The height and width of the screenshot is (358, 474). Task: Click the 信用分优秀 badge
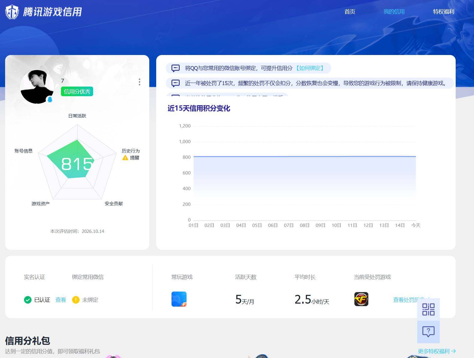(77, 91)
